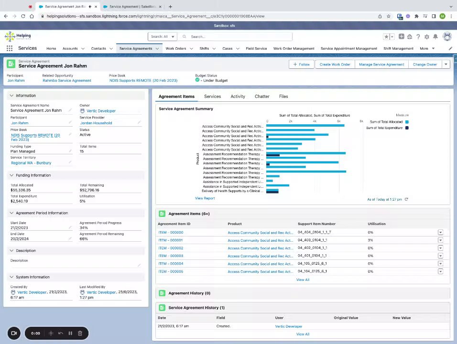The width and height of the screenshot is (457, 344).
Task: Collapse the Agreement Period Information section
Action: point(11,213)
